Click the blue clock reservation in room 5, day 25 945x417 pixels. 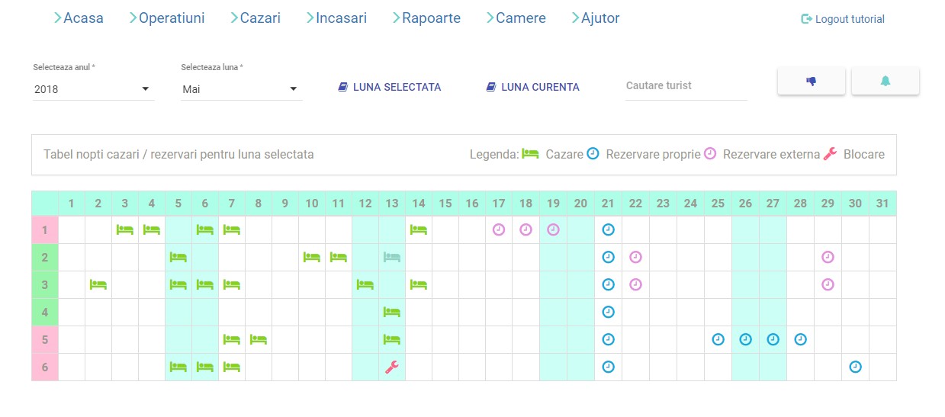click(718, 339)
